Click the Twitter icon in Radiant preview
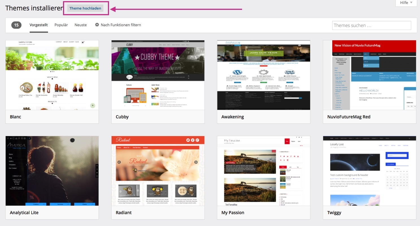Image resolution: width=420 pixels, height=226 pixels. 188,140
